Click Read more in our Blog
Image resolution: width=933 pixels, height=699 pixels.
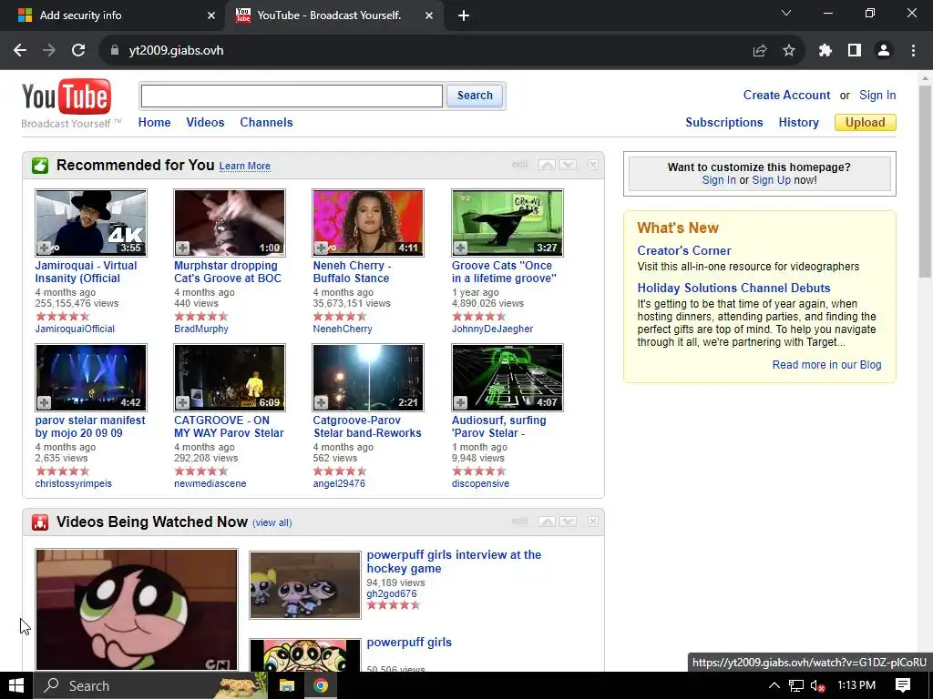[x=826, y=365]
